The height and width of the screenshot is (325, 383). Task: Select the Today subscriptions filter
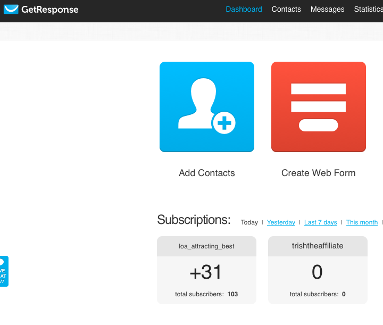(249, 222)
